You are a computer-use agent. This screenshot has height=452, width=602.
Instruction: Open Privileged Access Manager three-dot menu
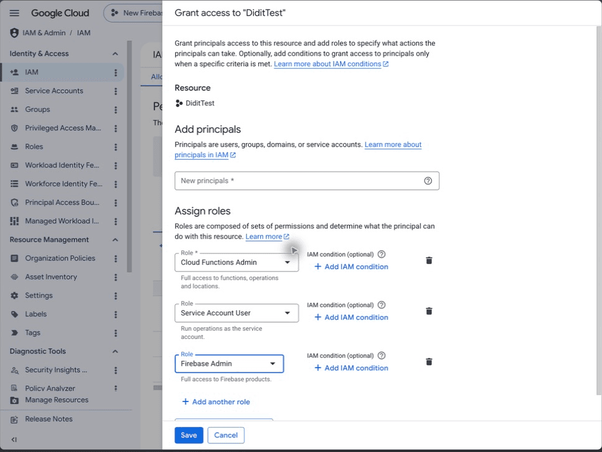pyautogui.click(x=116, y=128)
